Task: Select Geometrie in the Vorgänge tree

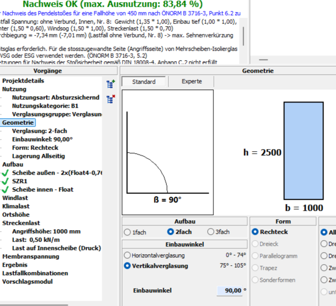Action: coord(18,122)
